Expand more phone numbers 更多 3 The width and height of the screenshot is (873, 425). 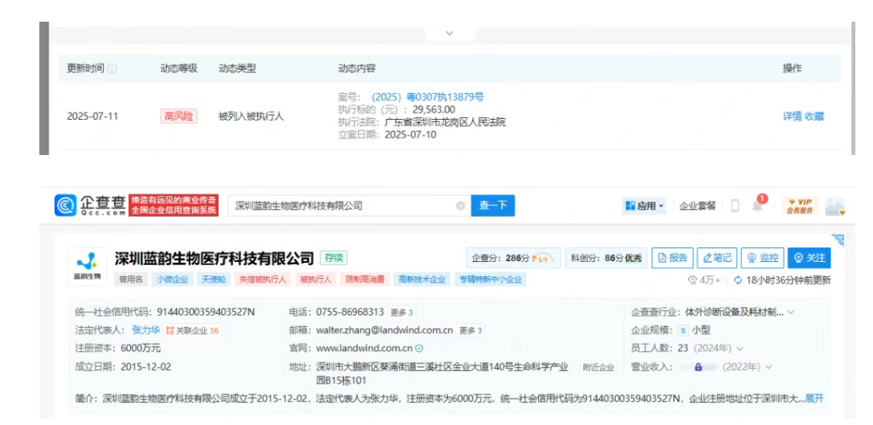[402, 313]
